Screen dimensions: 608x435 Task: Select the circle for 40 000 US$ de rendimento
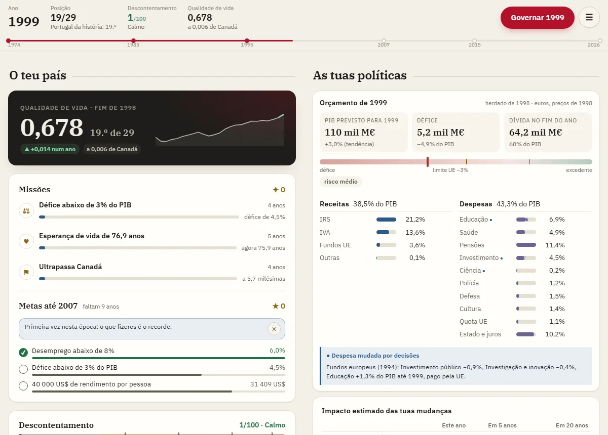[x=23, y=385]
